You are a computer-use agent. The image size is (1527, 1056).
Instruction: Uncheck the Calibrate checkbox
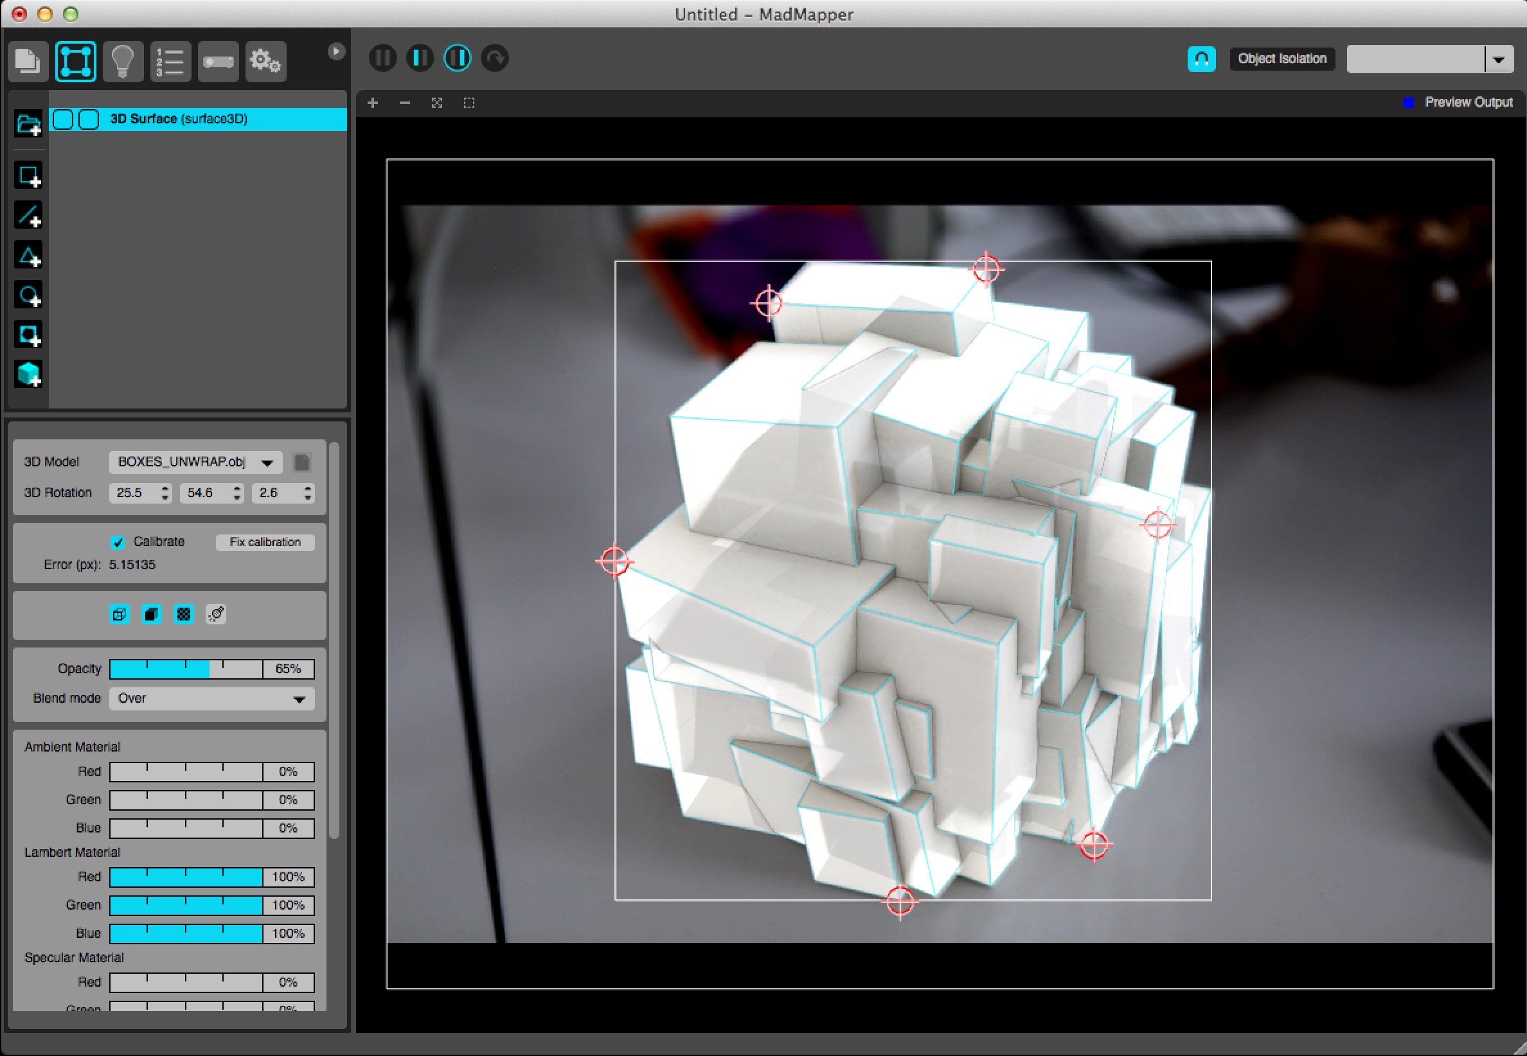pos(118,543)
